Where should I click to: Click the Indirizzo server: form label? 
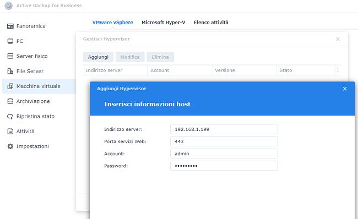point(123,129)
